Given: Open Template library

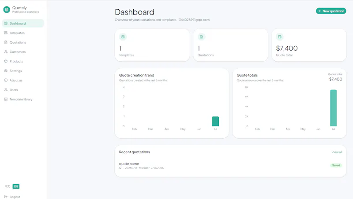Looking at the screenshot, I should point(23,99).
